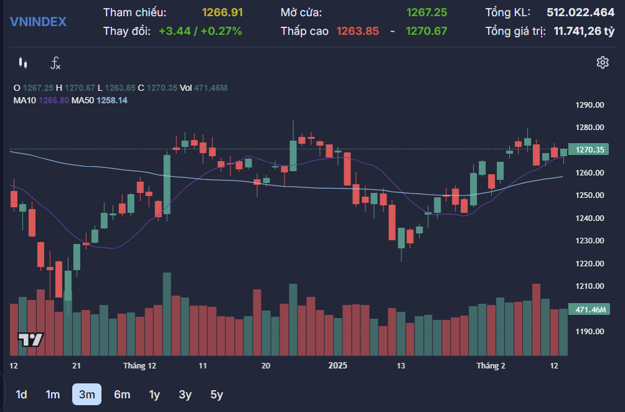Click total volume 512.022.464

pyautogui.click(x=580, y=12)
